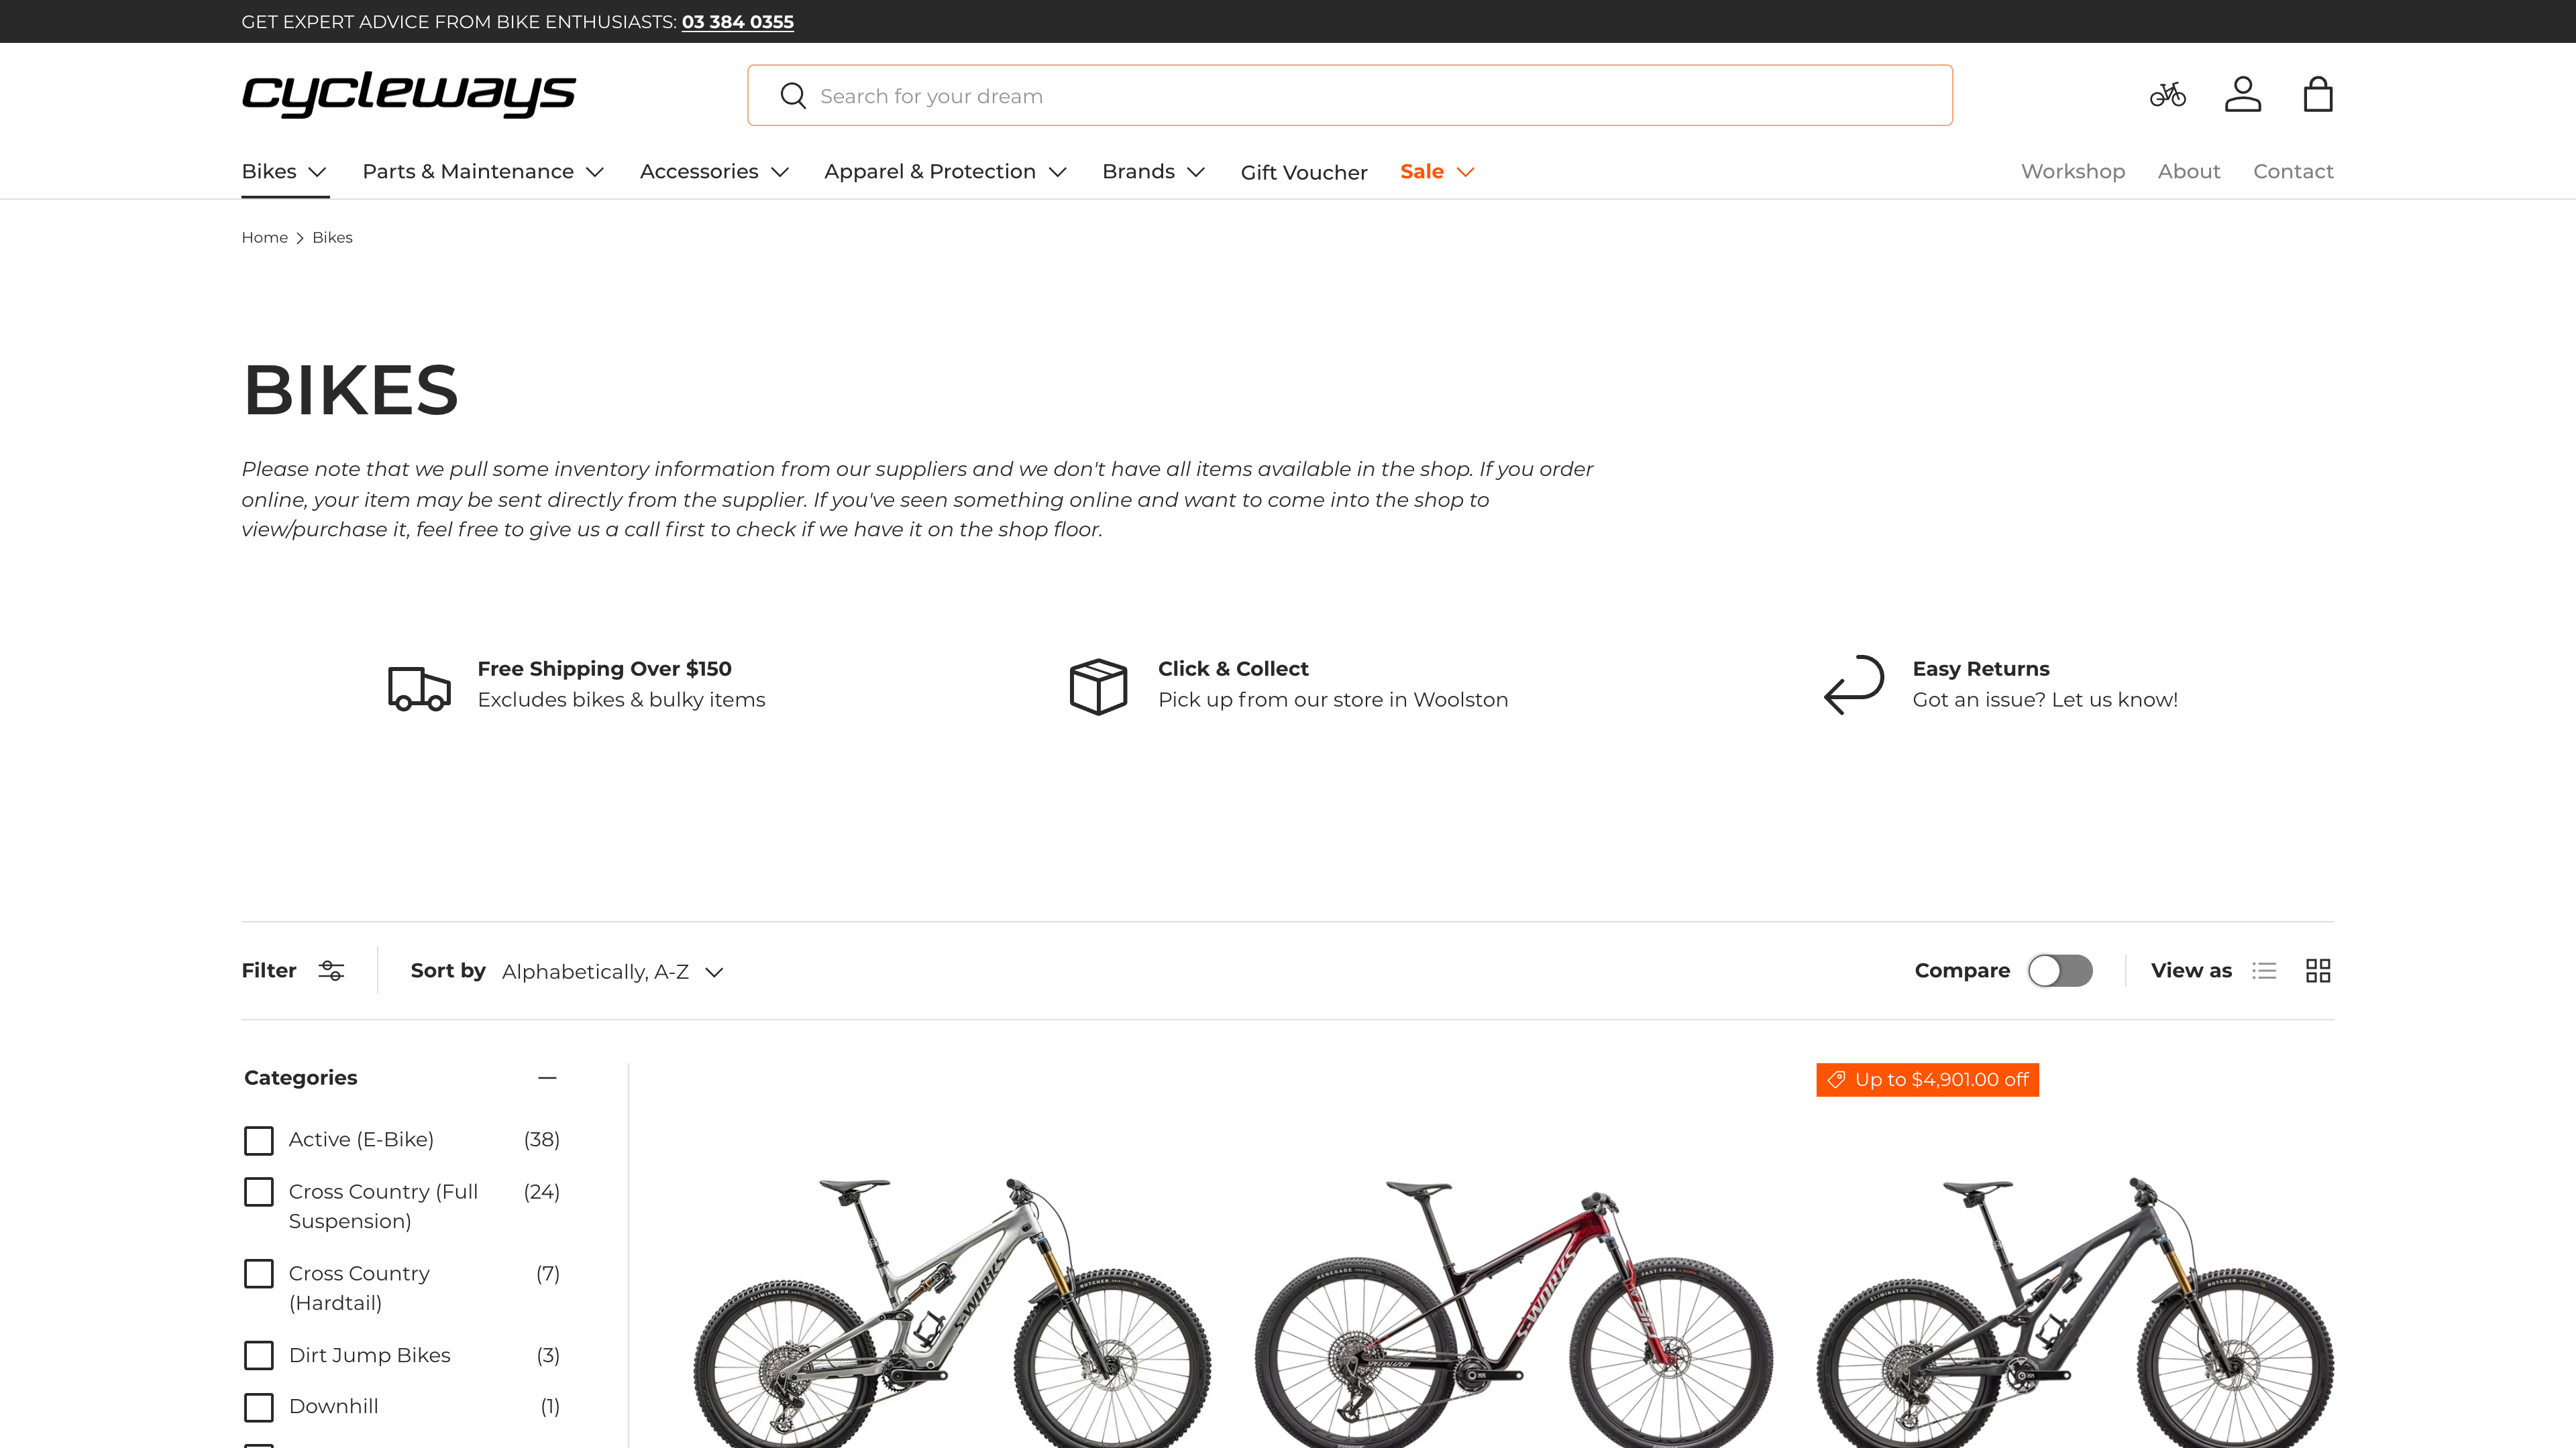Screen dimensions: 2576x1448
Task: Enable the Compare toggle
Action: coord(2059,970)
